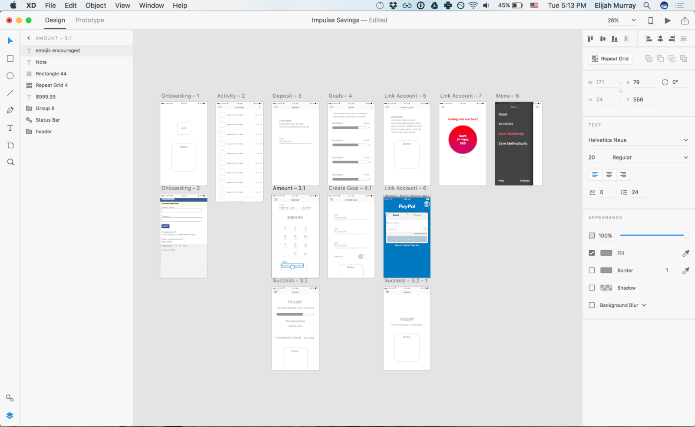This screenshot has width=695, height=427.
Task: Align selection to right edge
Action: click(x=672, y=39)
